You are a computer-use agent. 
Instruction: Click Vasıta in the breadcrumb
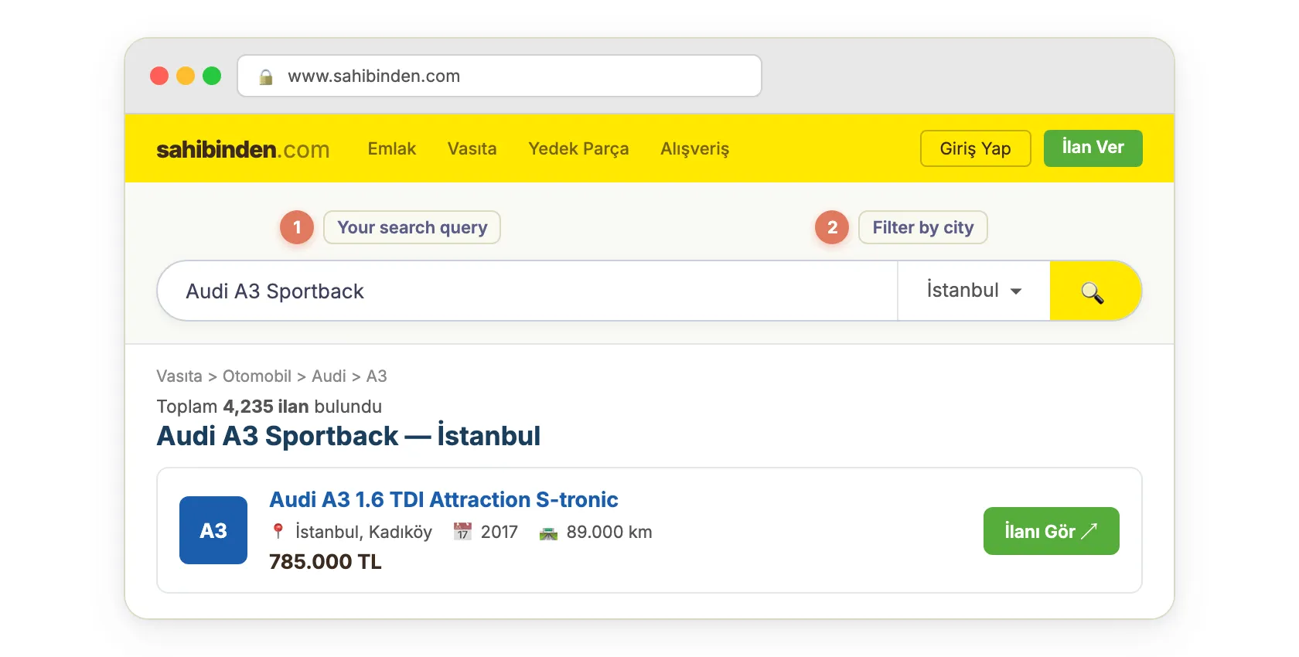coord(179,376)
